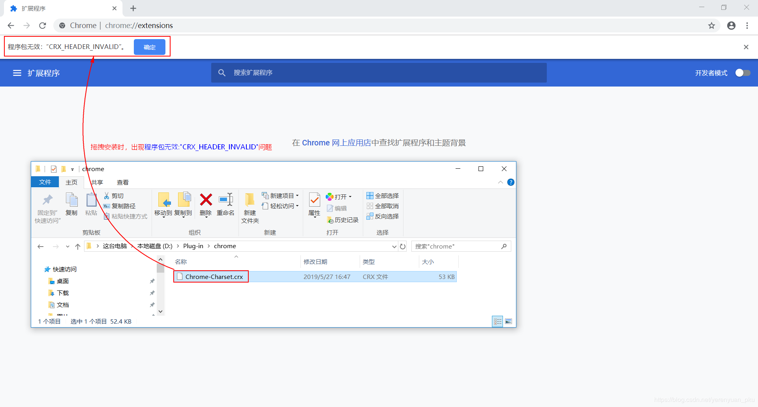Open 下载 in navigation pane
Image resolution: width=758 pixels, height=407 pixels.
58,293
